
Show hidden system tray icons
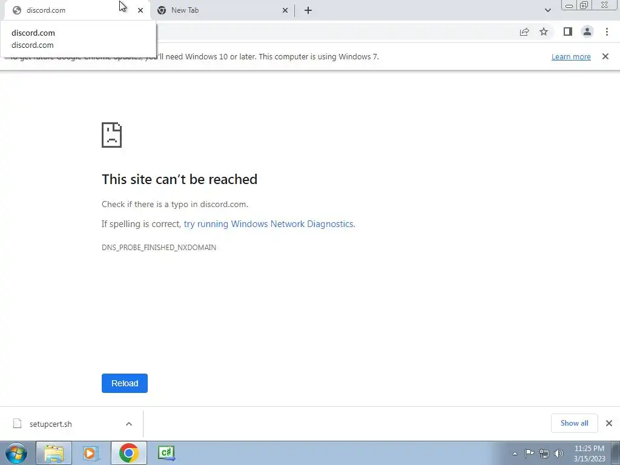coord(515,453)
